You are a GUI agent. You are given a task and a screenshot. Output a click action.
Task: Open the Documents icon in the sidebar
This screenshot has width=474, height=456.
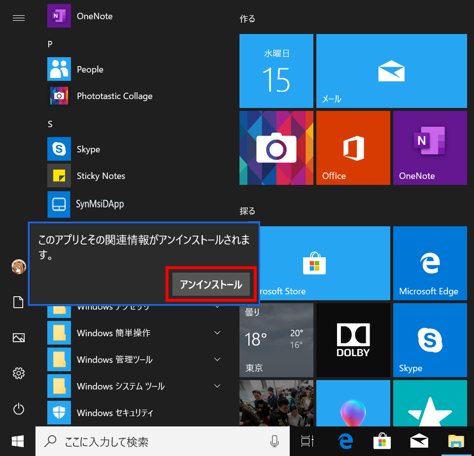pyautogui.click(x=18, y=302)
